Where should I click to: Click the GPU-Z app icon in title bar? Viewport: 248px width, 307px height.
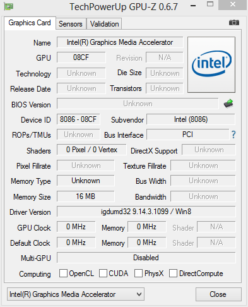tap(8, 6)
